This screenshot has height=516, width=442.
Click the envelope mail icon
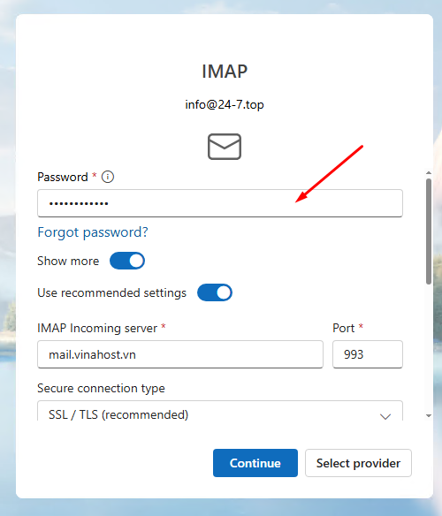225,147
